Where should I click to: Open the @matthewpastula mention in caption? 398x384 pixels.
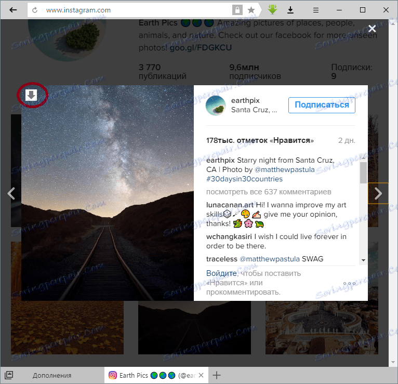pyautogui.click(x=284, y=169)
